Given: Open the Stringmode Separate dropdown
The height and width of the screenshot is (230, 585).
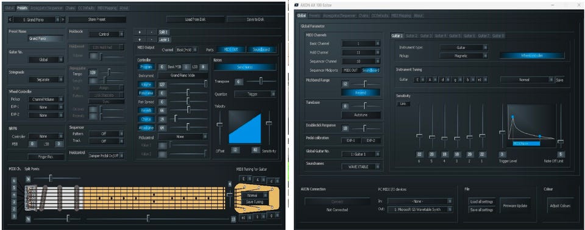Looking at the screenshot, I should click(x=46, y=79).
